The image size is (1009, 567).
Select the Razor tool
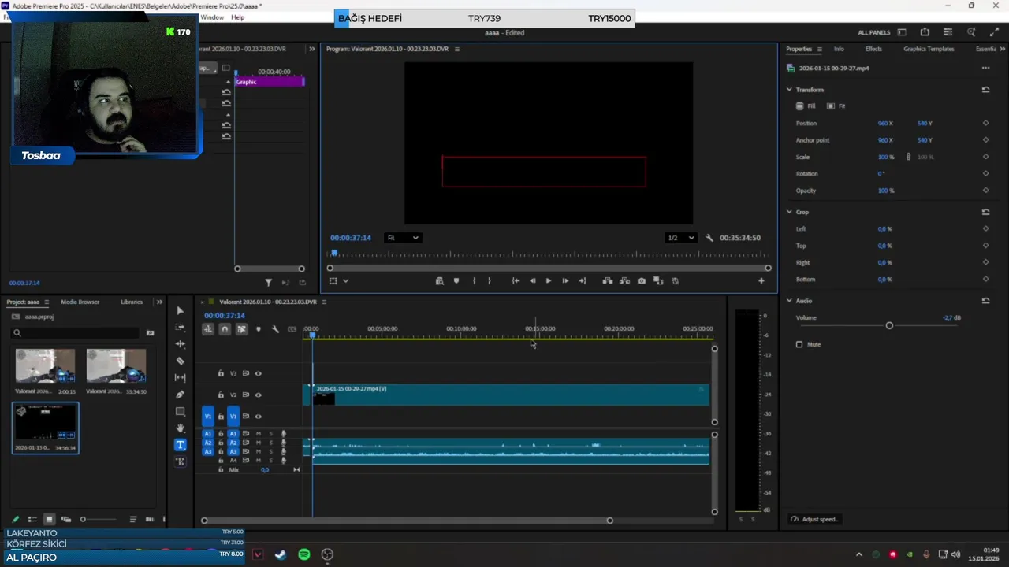pyautogui.click(x=180, y=361)
